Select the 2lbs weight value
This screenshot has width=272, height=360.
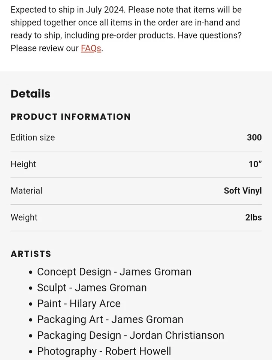pos(253,217)
